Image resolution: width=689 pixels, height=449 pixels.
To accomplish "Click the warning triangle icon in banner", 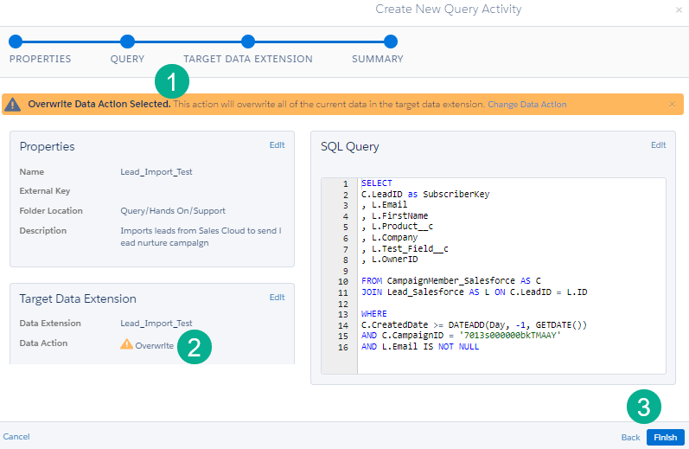I will point(13,105).
